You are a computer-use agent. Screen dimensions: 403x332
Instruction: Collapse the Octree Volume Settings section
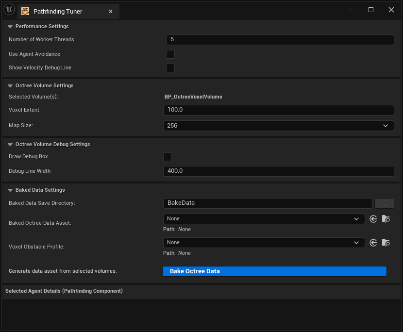tap(10, 85)
